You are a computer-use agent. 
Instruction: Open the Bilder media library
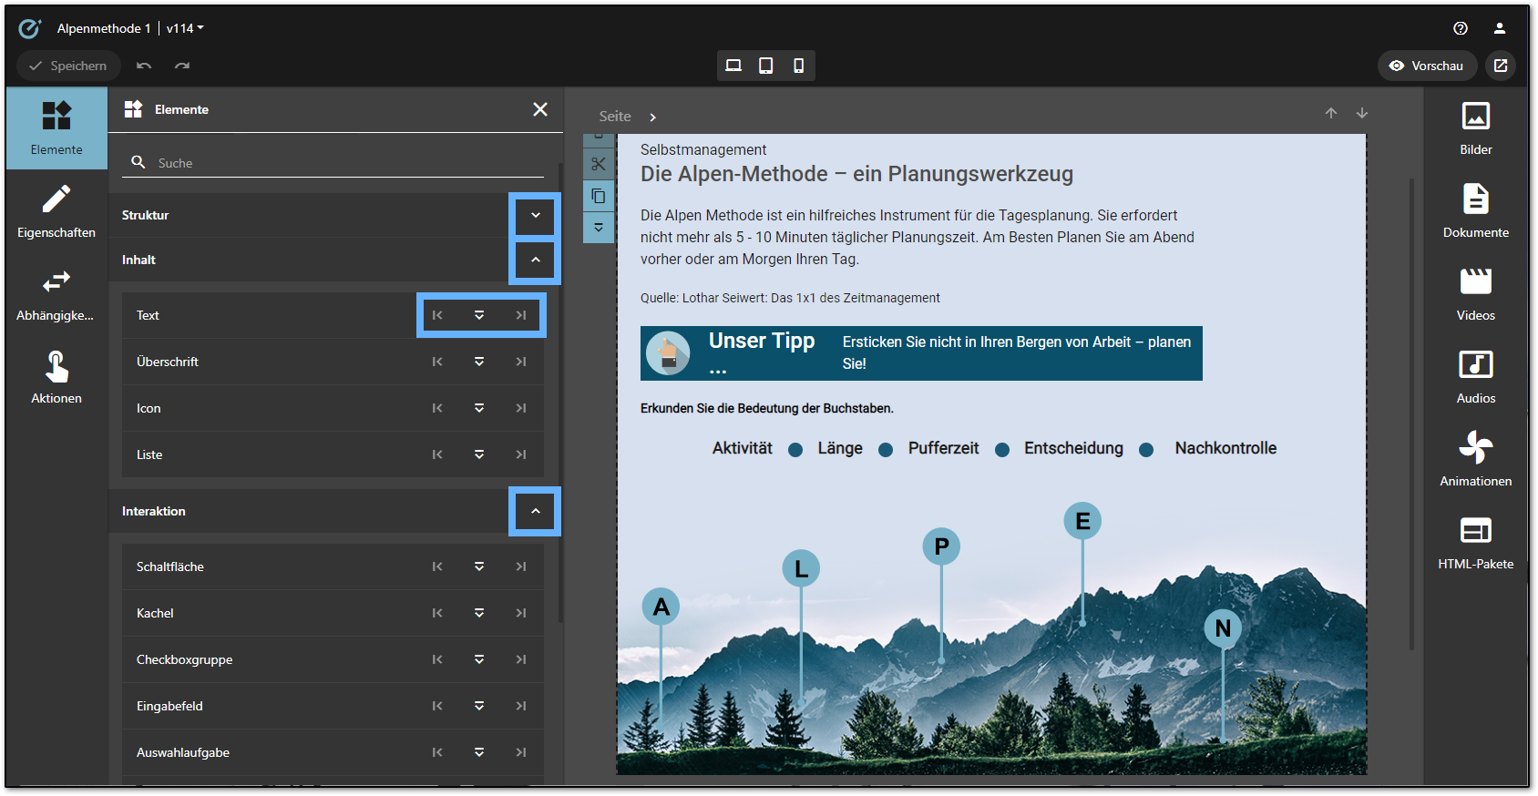click(1475, 128)
